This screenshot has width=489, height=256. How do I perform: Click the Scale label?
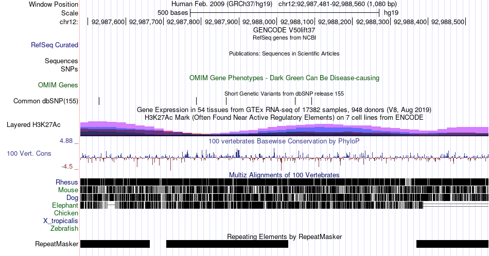tap(70, 13)
